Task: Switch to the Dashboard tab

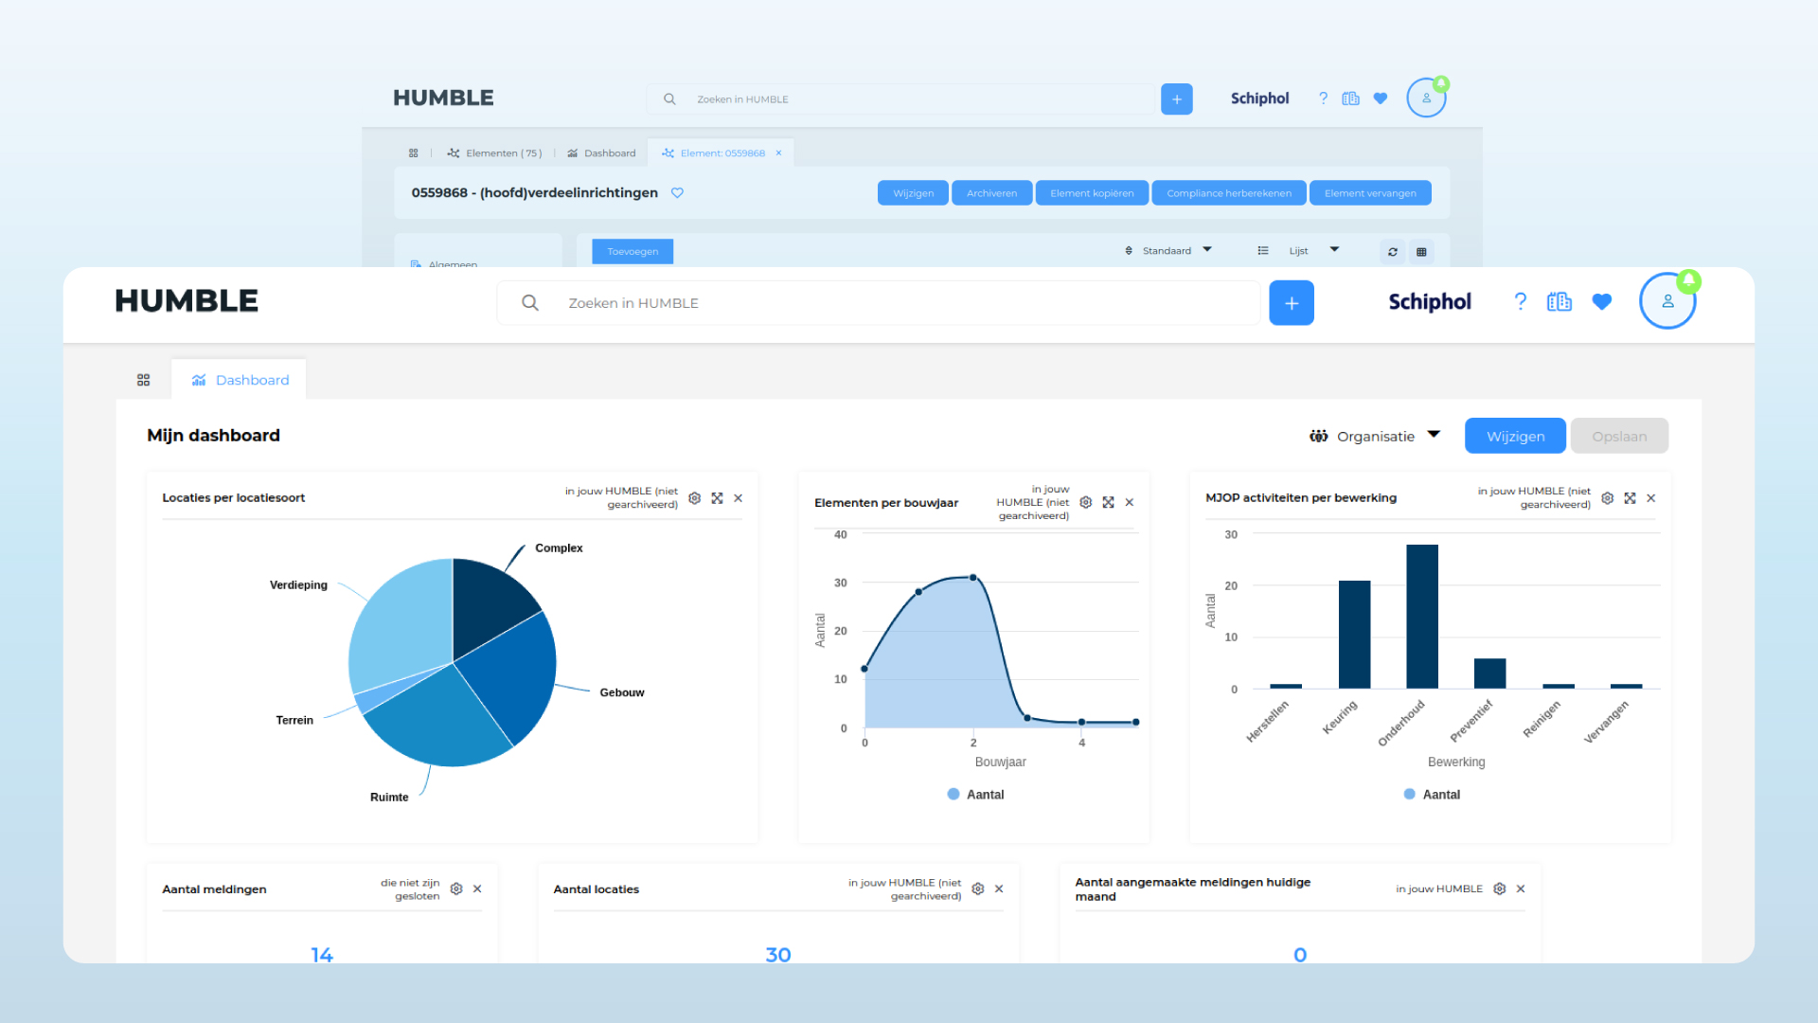Action: point(601,153)
